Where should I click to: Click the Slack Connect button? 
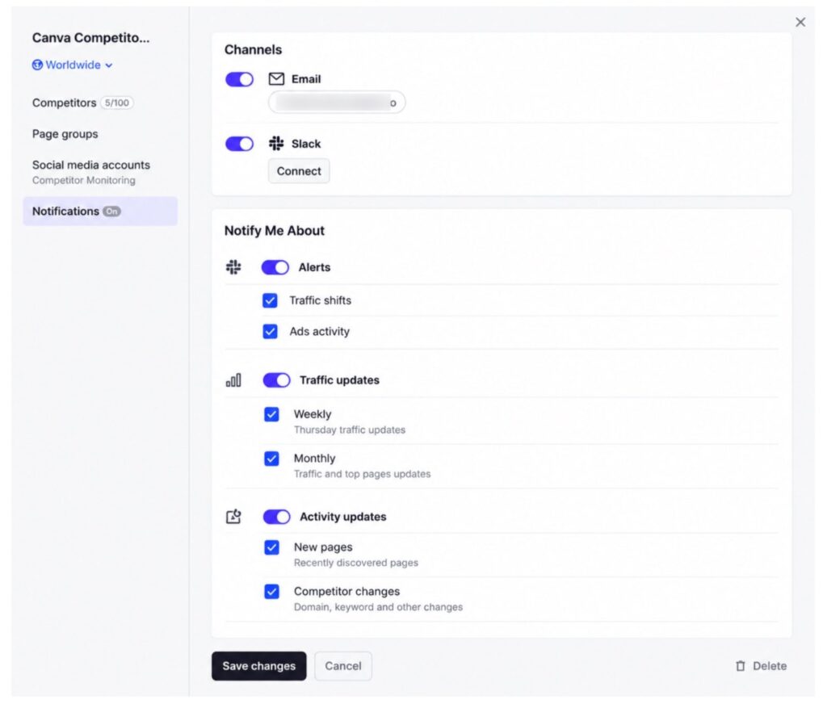coord(299,171)
